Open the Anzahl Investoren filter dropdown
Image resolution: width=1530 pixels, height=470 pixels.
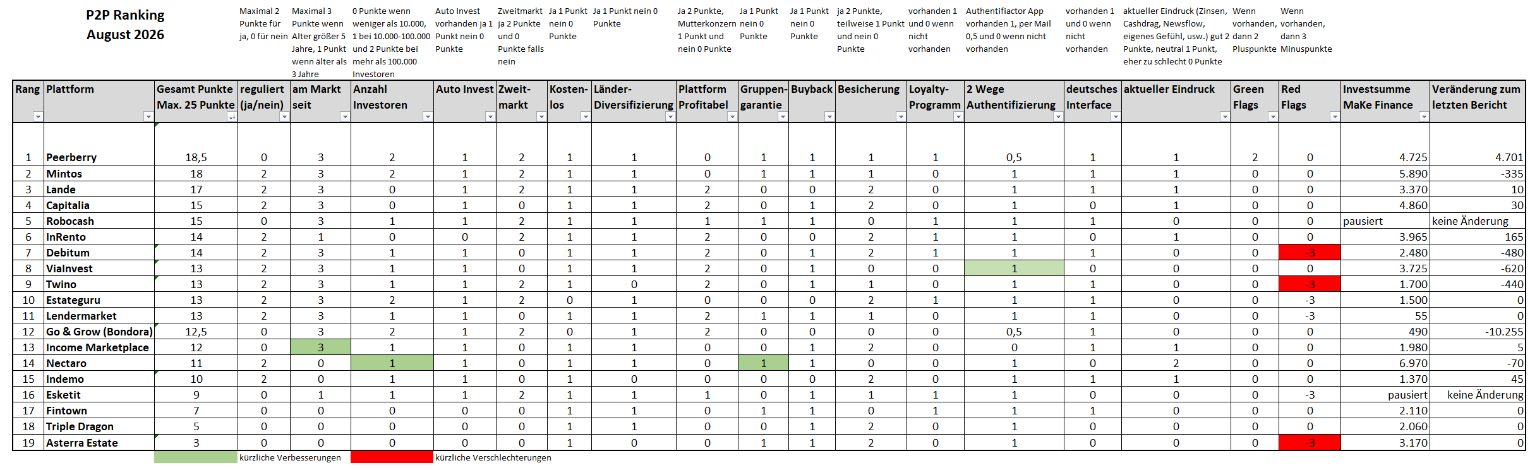point(428,116)
